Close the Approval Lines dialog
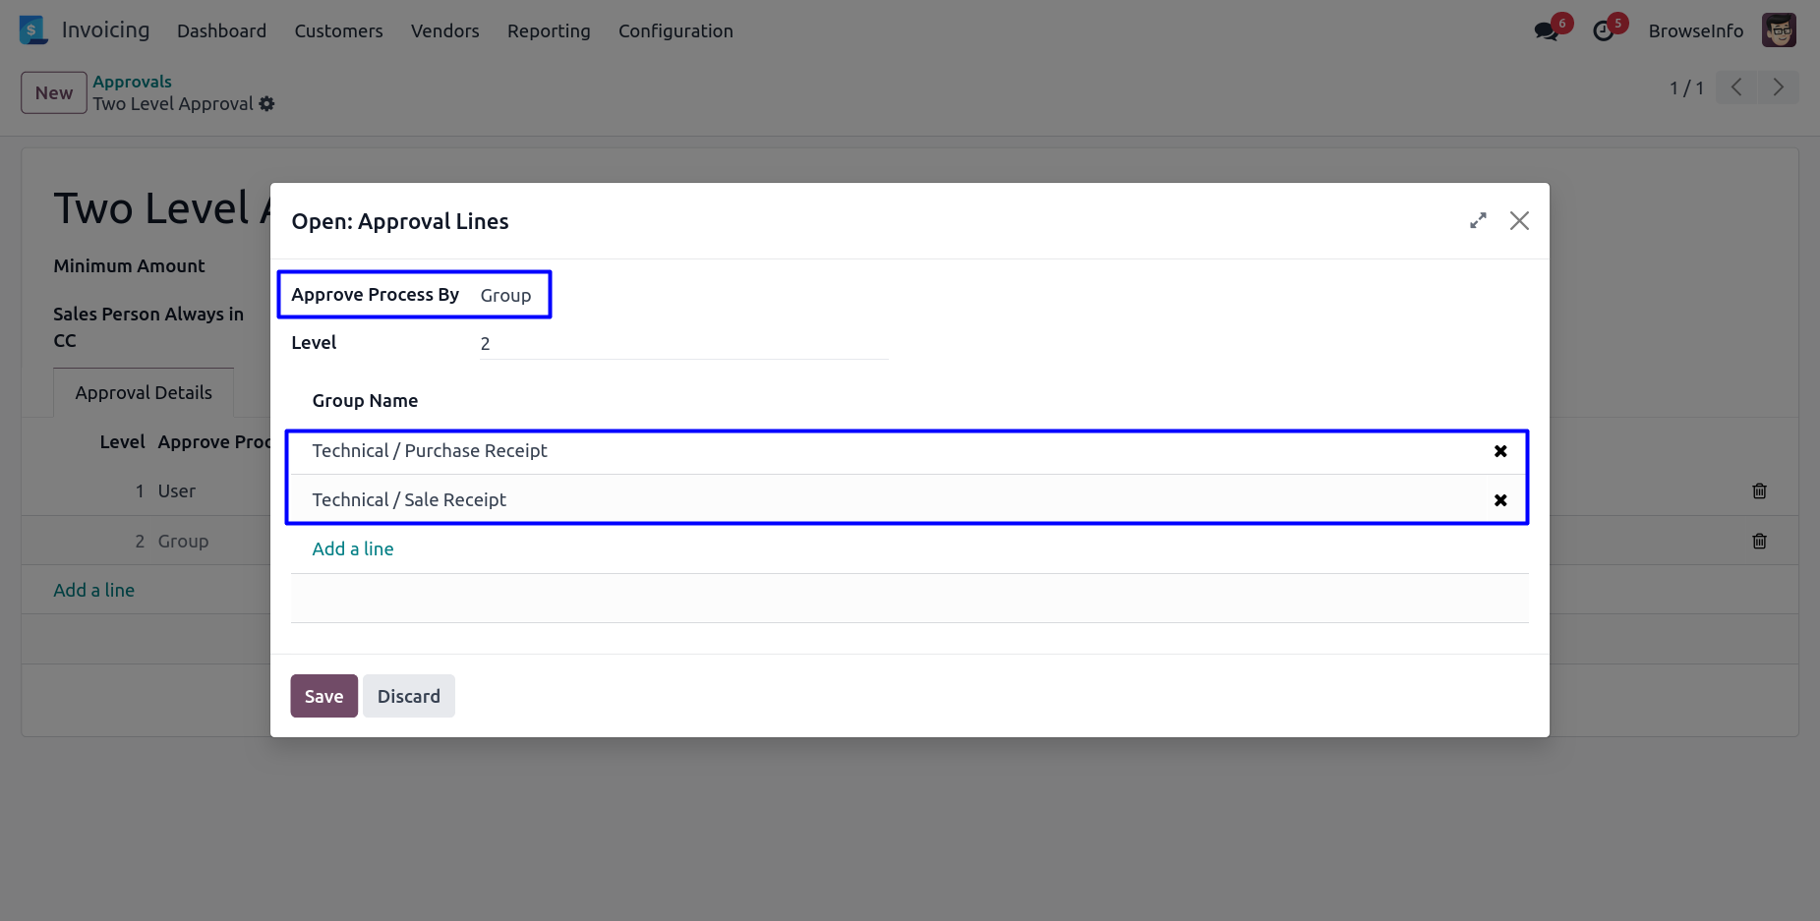 1519,221
